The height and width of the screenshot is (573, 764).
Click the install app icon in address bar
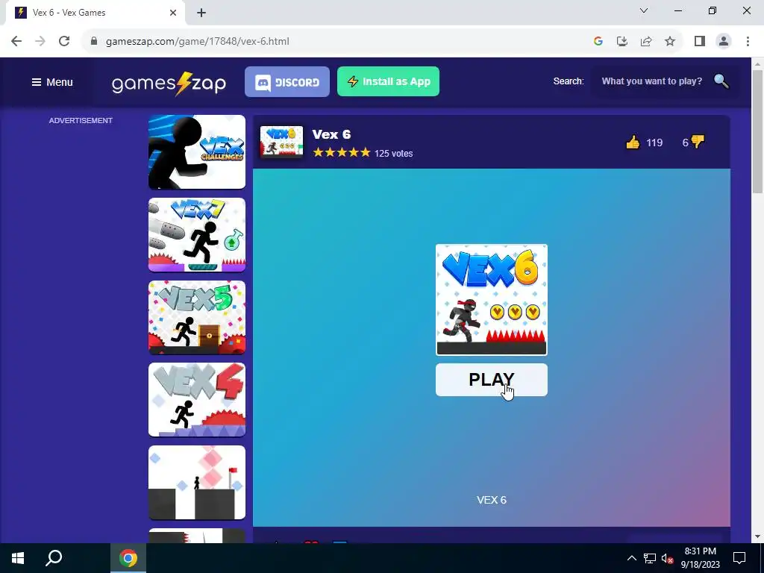tap(622, 42)
